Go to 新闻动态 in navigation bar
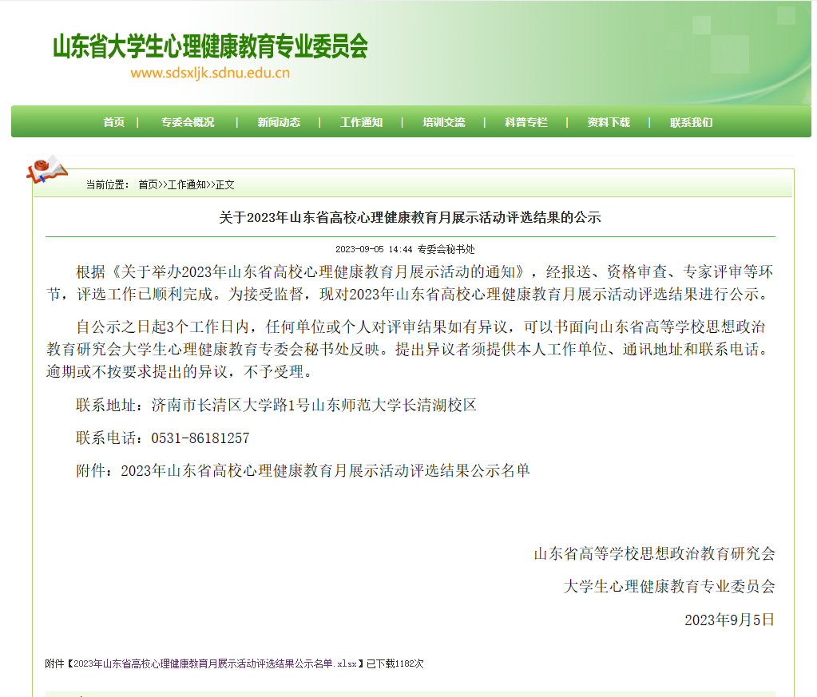 click(279, 122)
